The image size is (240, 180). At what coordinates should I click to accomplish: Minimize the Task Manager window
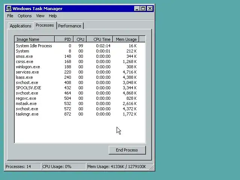(137, 9)
